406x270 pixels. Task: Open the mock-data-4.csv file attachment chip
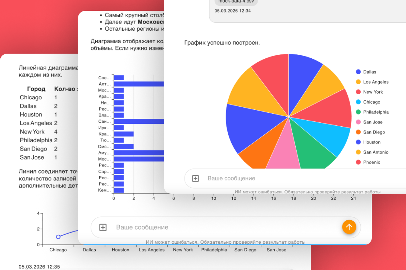pos(236,1)
